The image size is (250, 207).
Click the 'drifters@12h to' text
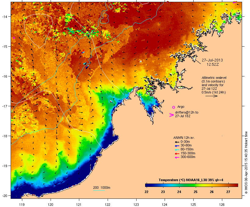(x=187, y=112)
